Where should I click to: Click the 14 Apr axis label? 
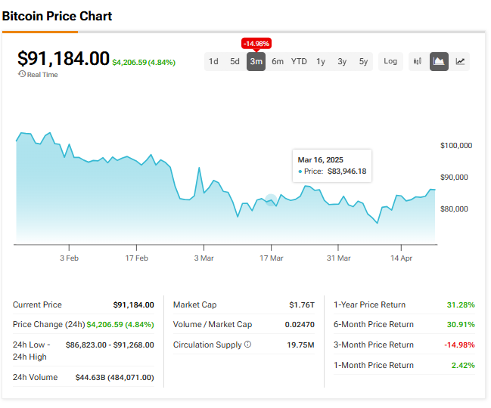coord(401,258)
